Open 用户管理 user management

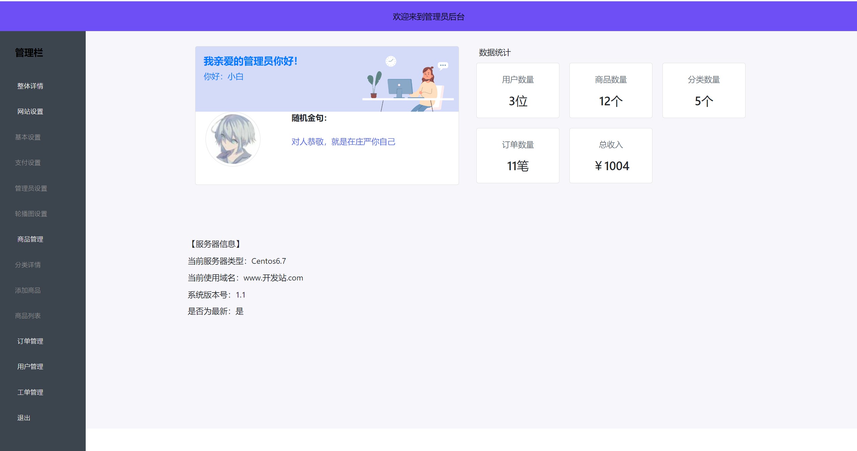pyautogui.click(x=30, y=367)
